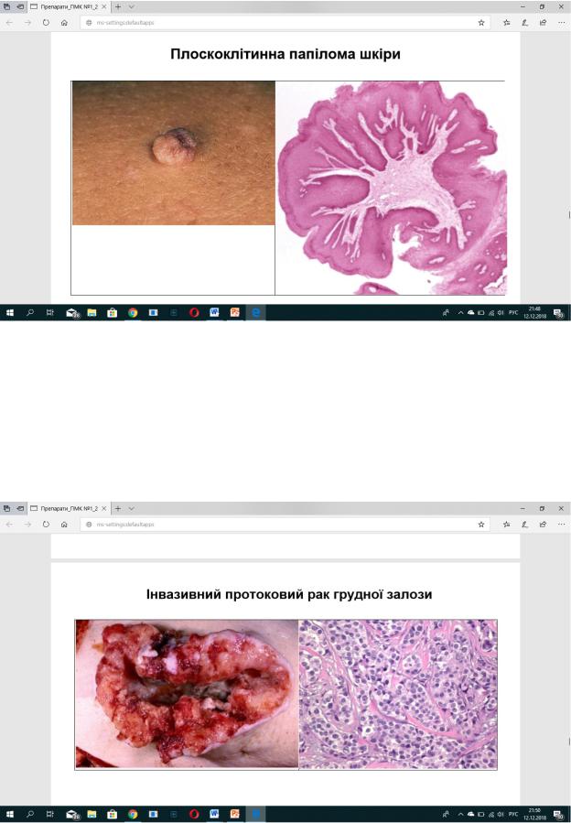
Task: Open Chrome on taskbar showing 21:50
Action: tap(133, 815)
